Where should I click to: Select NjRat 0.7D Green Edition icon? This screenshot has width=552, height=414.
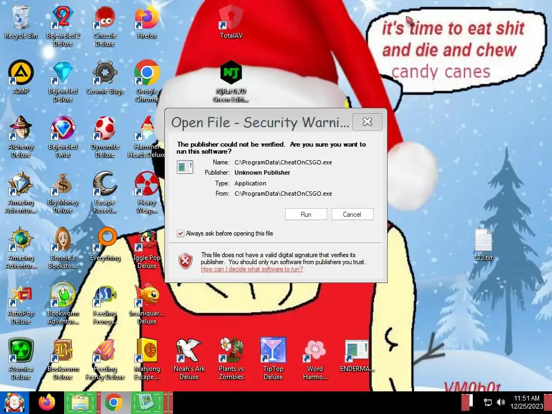point(231,81)
